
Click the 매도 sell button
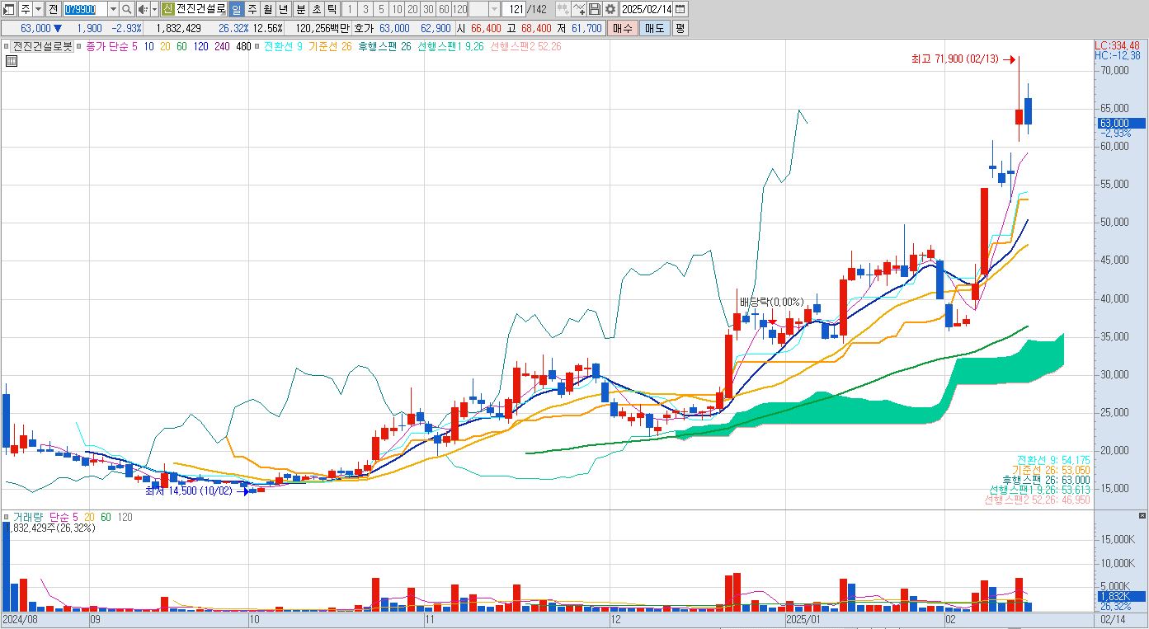point(654,28)
